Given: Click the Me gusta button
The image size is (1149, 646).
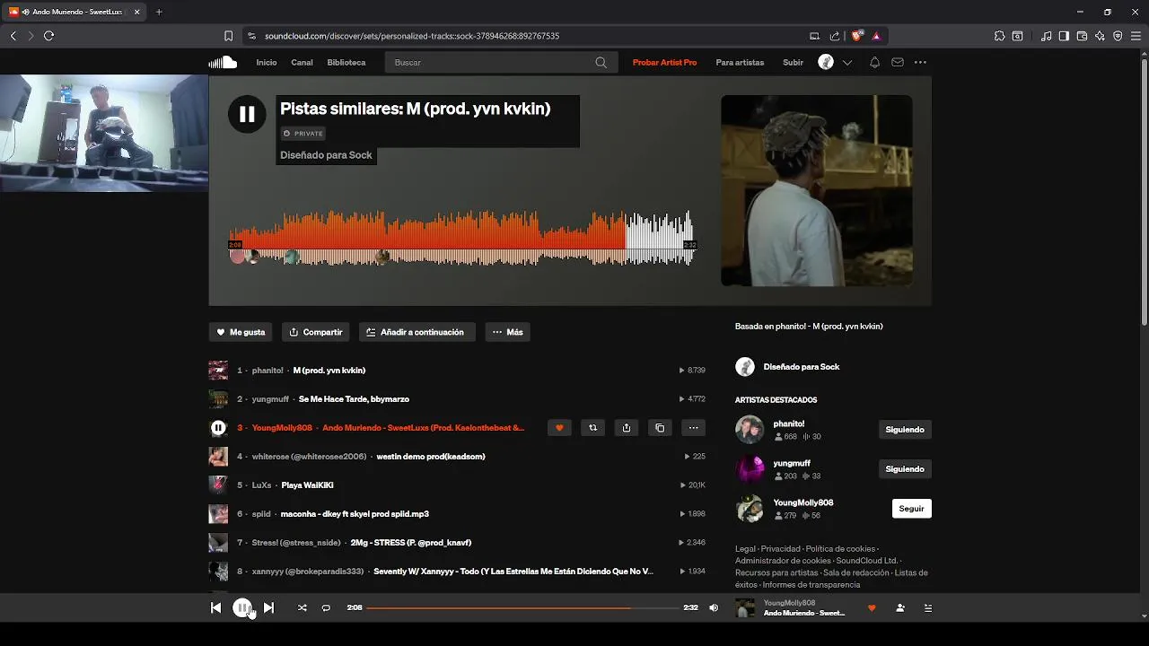Looking at the screenshot, I should 241,332.
